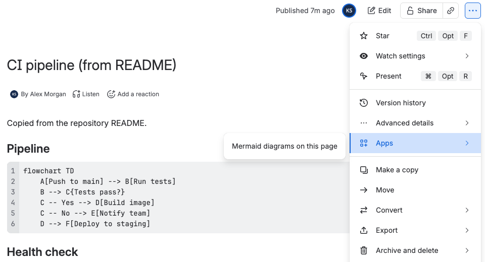The image size is (485, 262).
Task: Expand the Export submenu chevron
Action: [x=467, y=230]
